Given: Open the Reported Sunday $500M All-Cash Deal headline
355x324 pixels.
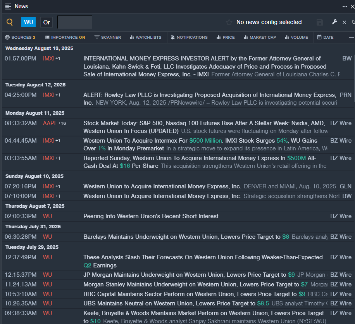Looking at the screenshot, I should [x=200, y=162].
